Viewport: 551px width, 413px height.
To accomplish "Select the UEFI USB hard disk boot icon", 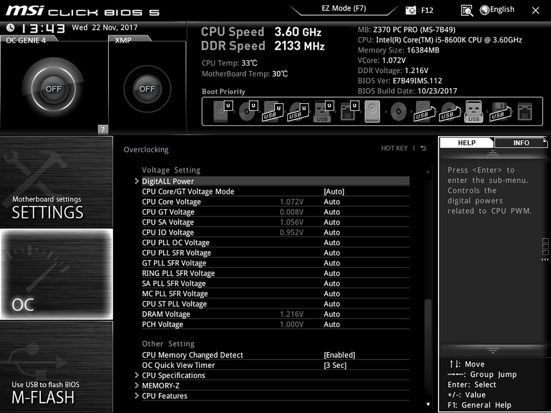I will coord(272,111).
